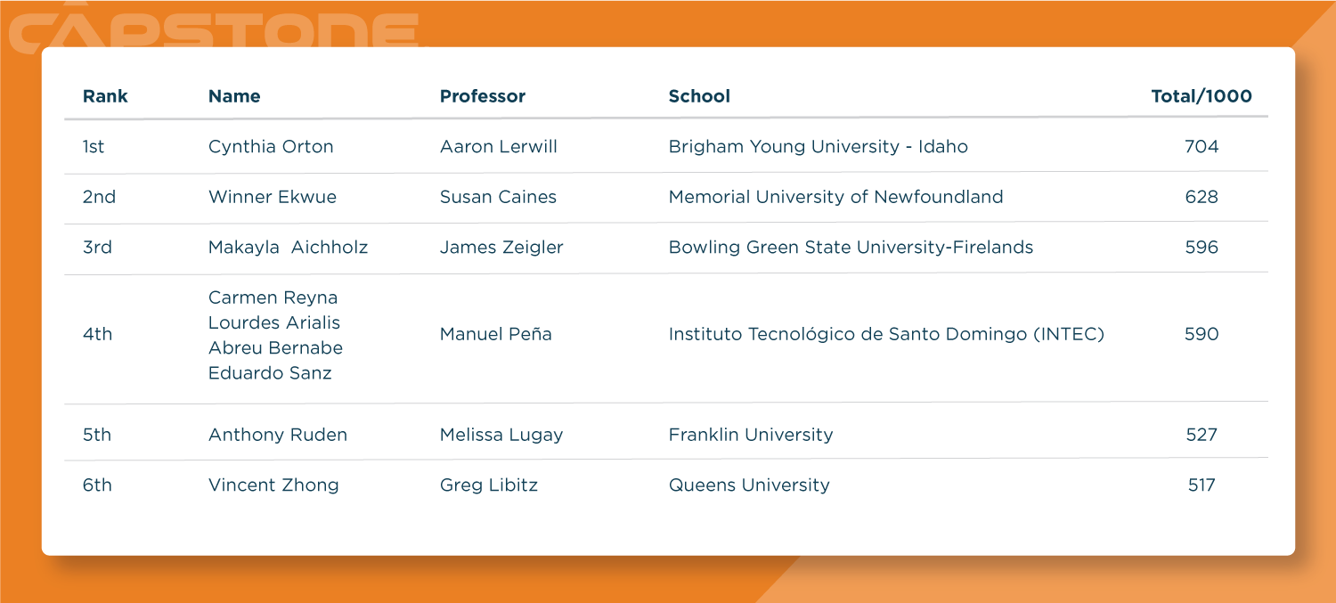Screen dimensions: 1336x603
Task: Select the name Cynthia Orton
Action: 271,147
